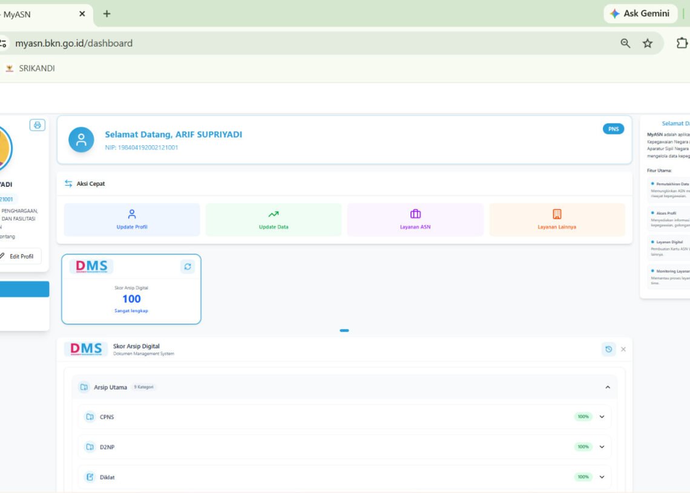Select Layanan ASN quick action
Image resolution: width=690 pixels, height=493 pixels.
click(x=415, y=220)
